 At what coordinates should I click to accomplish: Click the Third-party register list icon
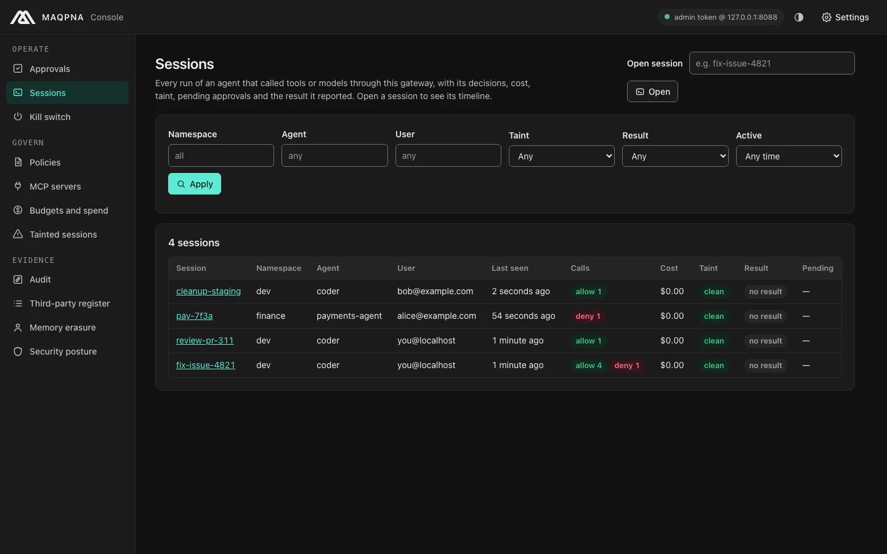pos(18,303)
